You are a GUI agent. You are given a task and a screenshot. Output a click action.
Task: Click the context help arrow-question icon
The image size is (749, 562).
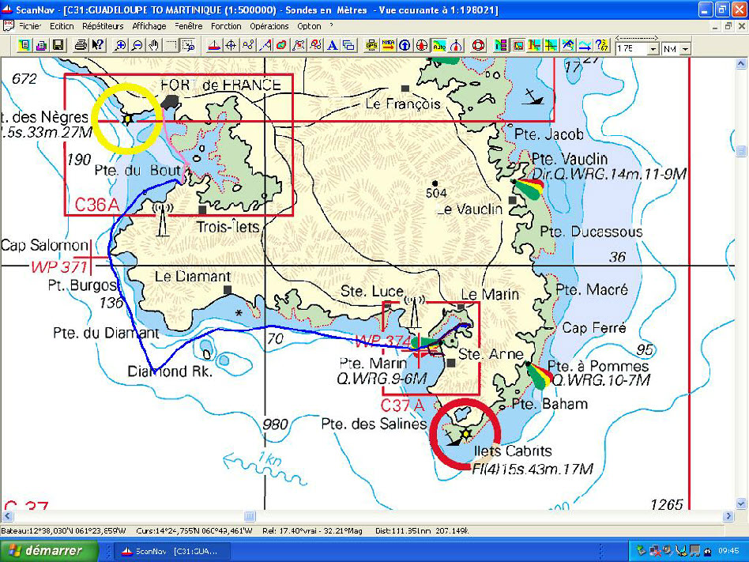[96, 45]
